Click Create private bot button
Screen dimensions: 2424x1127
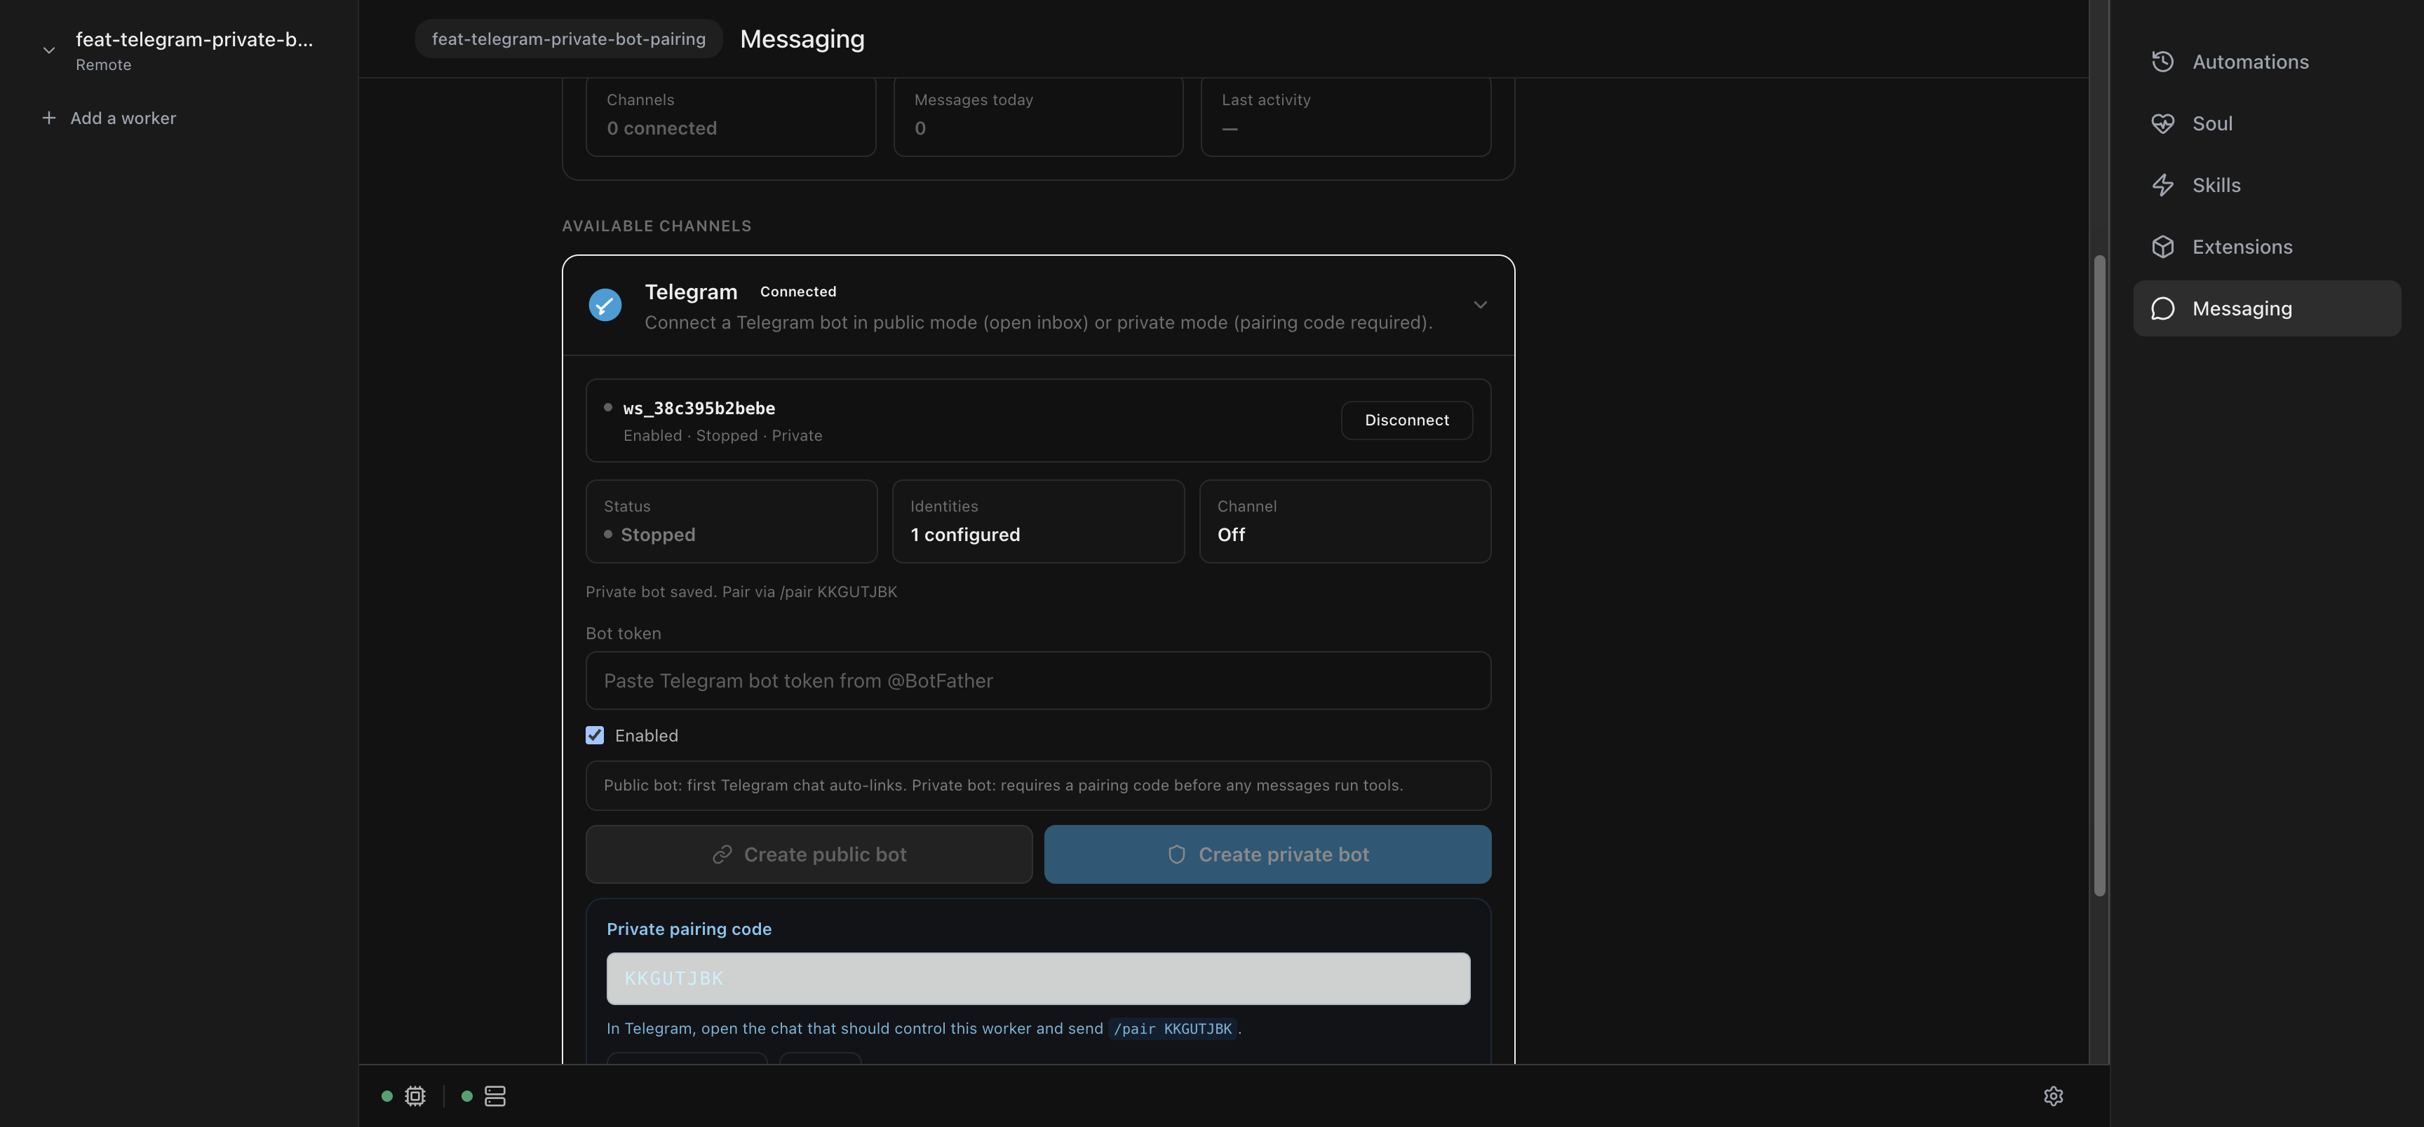pyautogui.click(x=1267, y=854)
